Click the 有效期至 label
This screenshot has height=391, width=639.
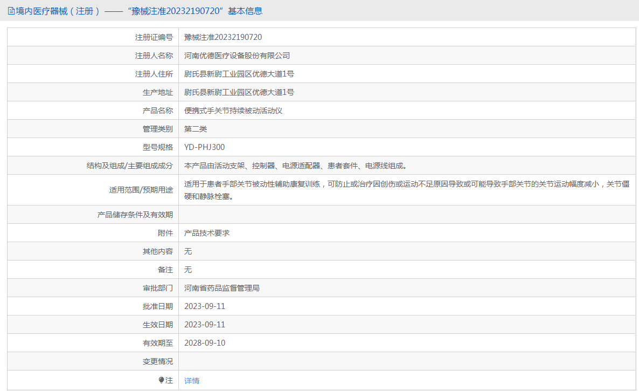(x=158, y=343)
